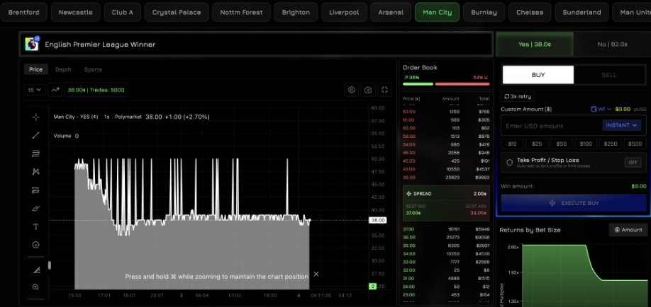Viewport: 651px width, 307px height.
Task: Select the Newcastle team tab
Action: coord(76,13)
